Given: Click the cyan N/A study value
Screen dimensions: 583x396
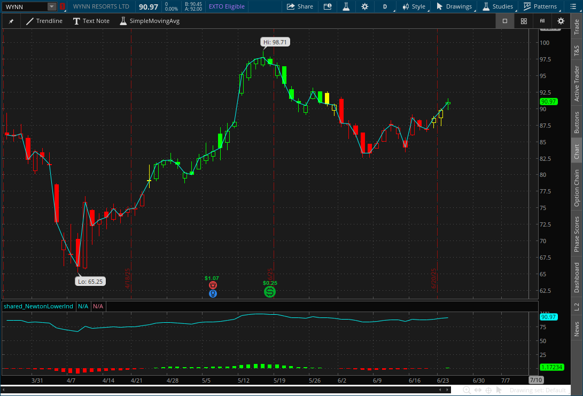Looking at the screenshot, I should (83, 306).
